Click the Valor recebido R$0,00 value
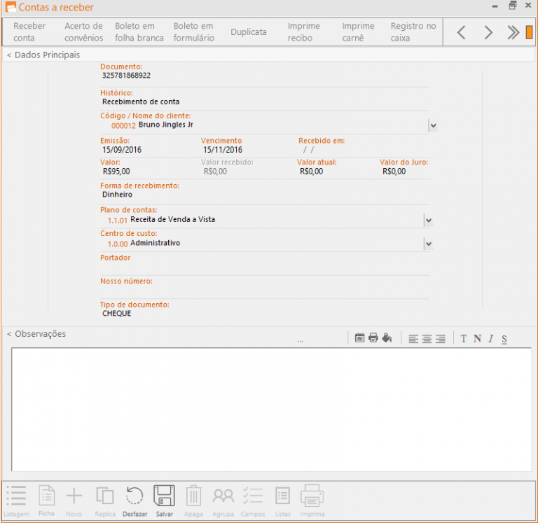Screen dimensions: 538x523 (215, 172)
